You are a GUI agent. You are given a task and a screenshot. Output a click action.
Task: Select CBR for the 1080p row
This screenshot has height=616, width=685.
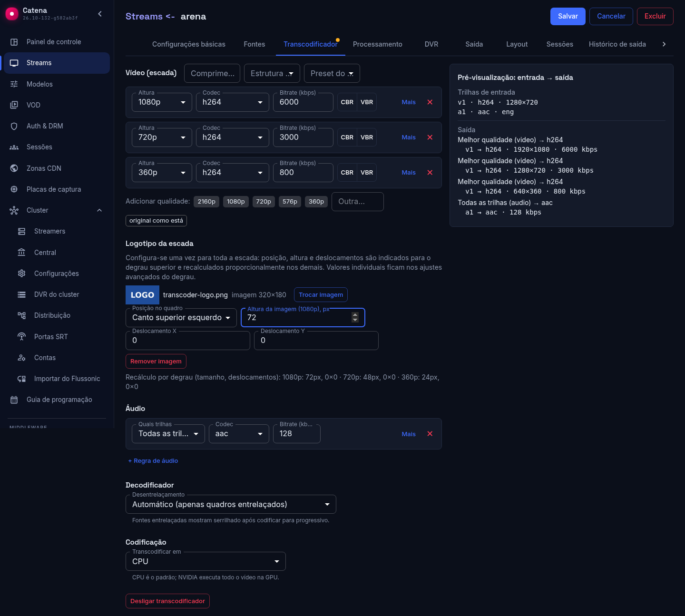pos(347,102)
